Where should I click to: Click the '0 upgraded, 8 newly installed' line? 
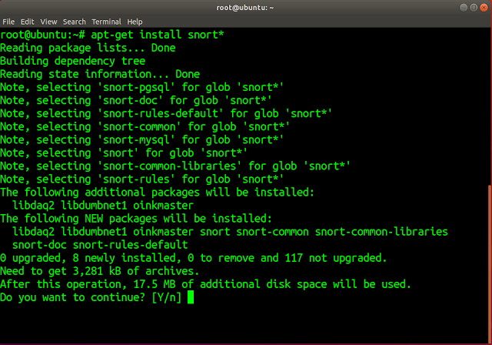pyautogui.click(x=193, y=258)
